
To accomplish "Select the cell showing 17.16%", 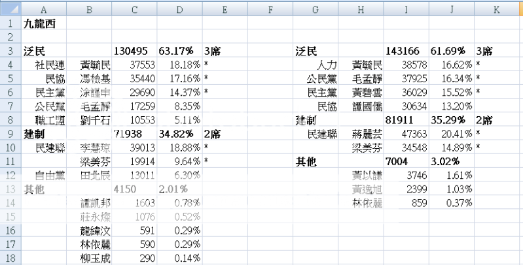I will 180,78.
